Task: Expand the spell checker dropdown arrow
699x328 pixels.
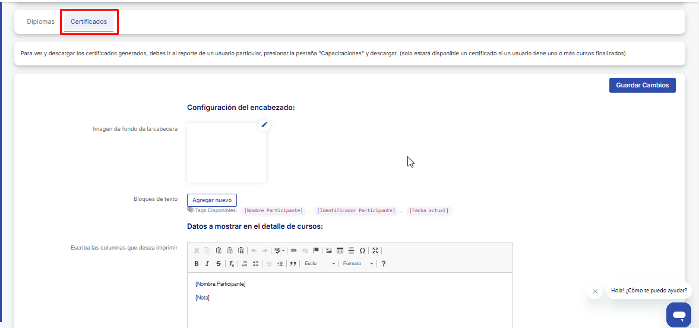Action: pyautogui.click(x=283, y=251)
